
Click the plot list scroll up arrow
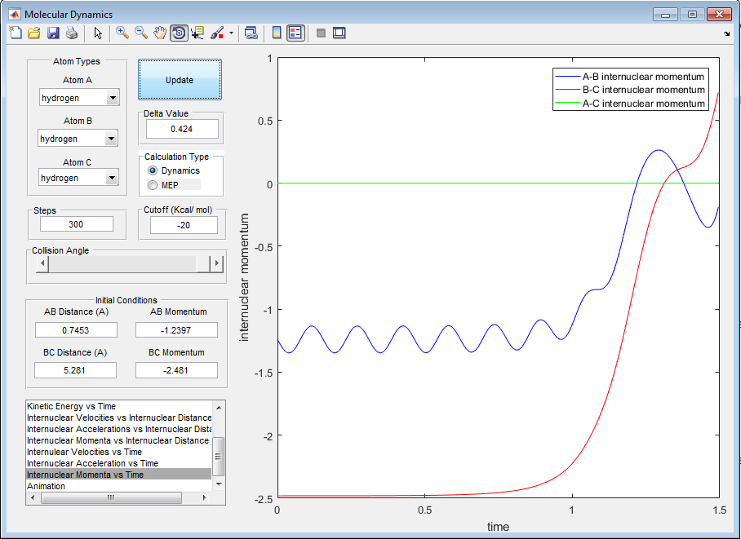click(x=219, y=406)
